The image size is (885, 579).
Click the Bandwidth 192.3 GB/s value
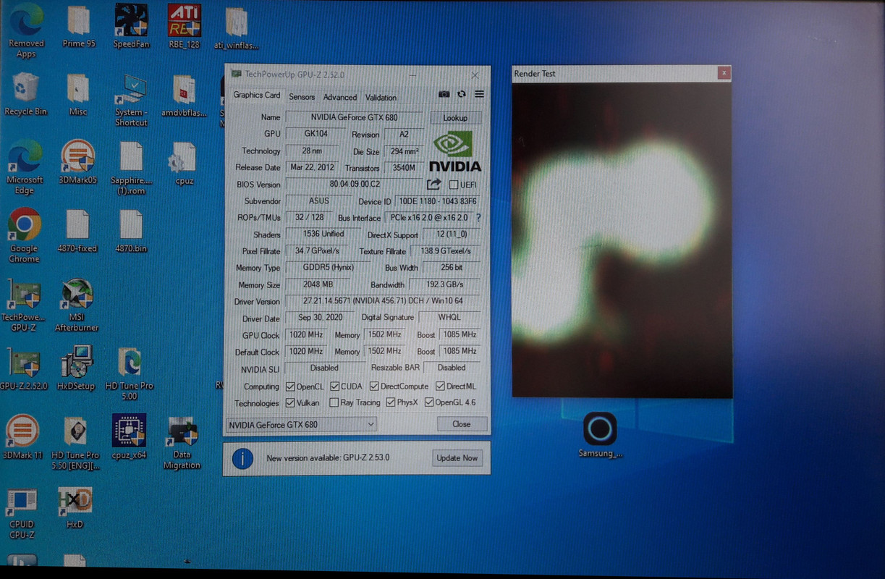point(445,284)
